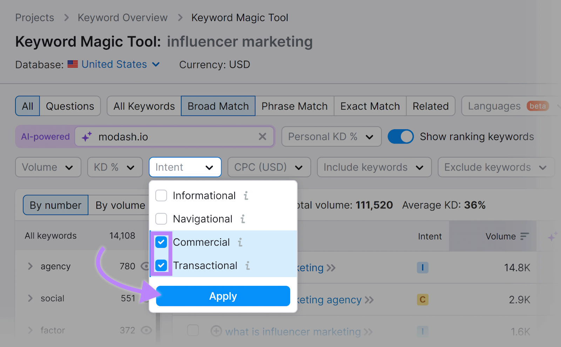Switch to Phrase Match tab
The height and width of the screenshot is (347, 561).
pos(295,106)
